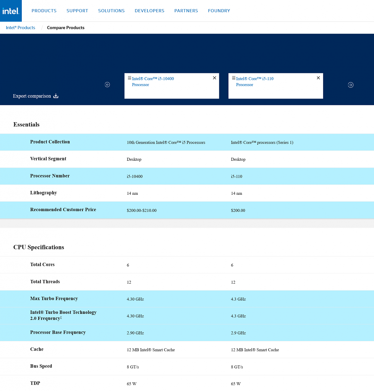
Task: Open the Partners menu
Action: (x=186, y=11)
